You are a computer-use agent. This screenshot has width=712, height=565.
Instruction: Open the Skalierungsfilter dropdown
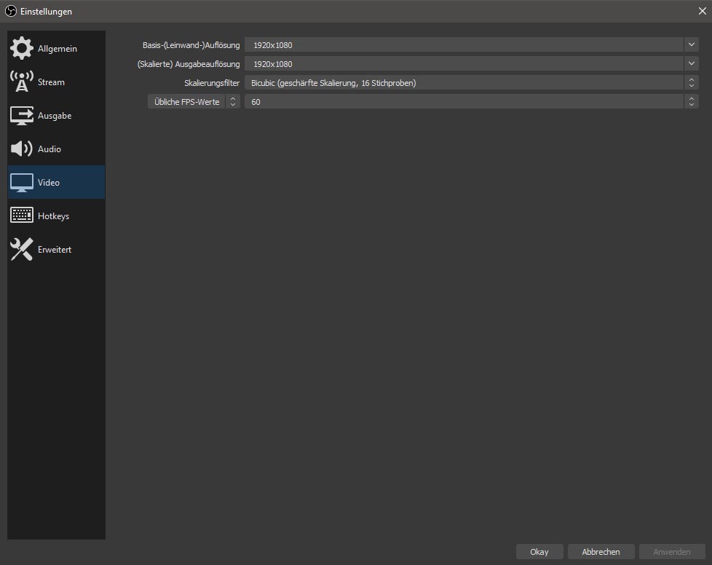tap(470, 83)
